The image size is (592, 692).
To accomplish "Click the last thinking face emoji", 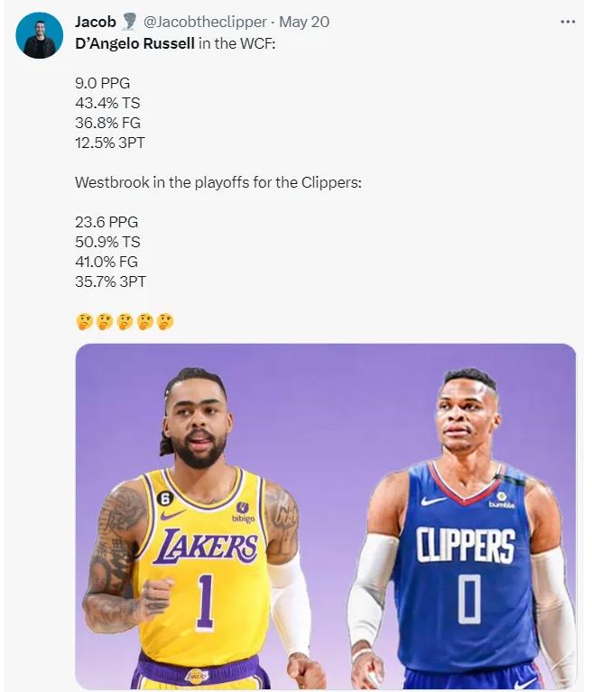I will coord(165,321).
